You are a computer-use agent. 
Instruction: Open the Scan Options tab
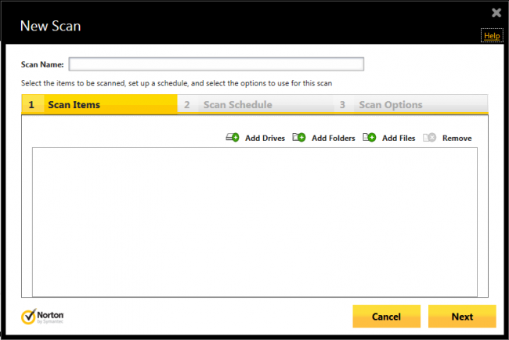click(390, 104)
